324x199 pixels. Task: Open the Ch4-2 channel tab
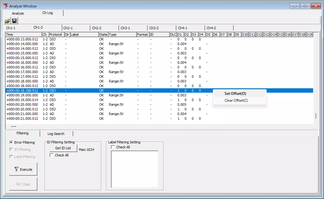pos(212,28)
